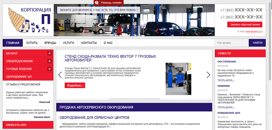Click the Найти search button

tap(257, 43)
